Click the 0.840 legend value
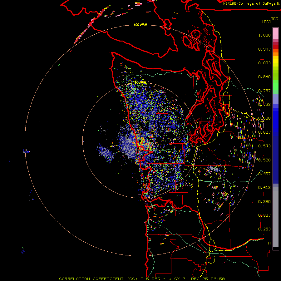 point(264,77)
